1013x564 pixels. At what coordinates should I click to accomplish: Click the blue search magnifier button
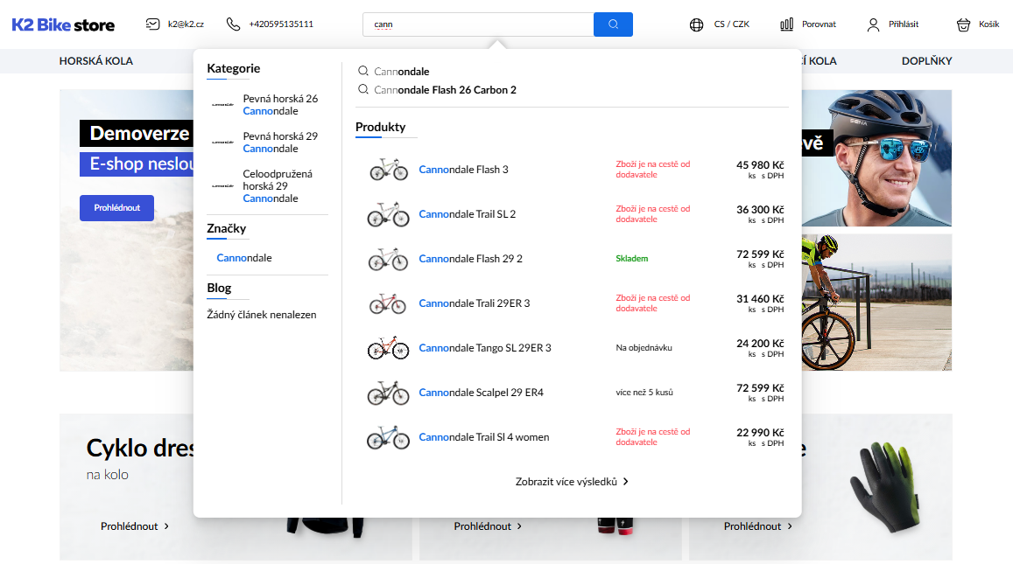coord(613,24)
